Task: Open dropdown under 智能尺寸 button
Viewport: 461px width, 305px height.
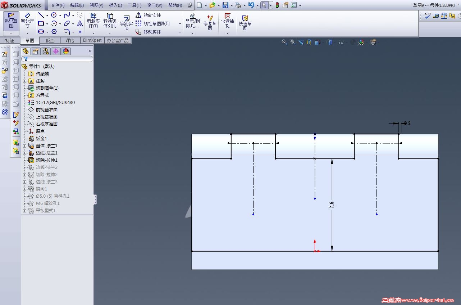Action: point(27,33)
